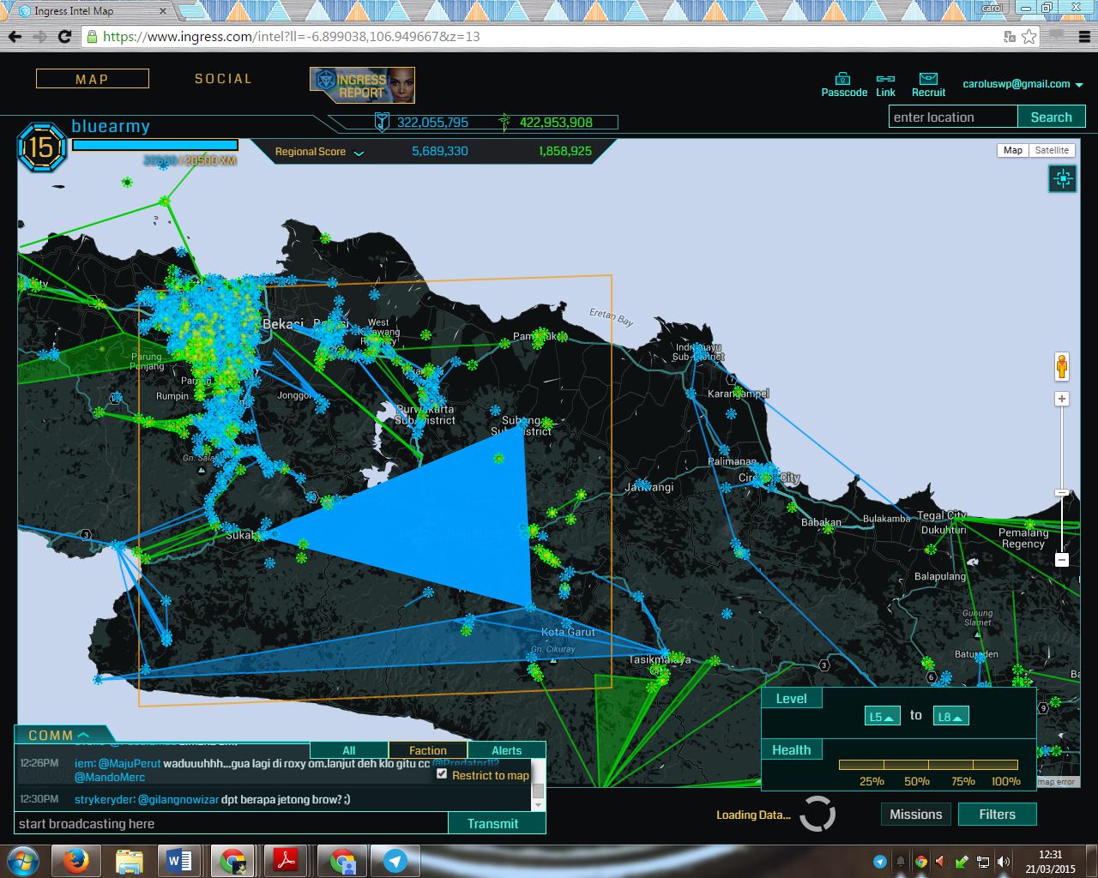Open the Filters button
This screenshot has height=878, width=1098.
tap(997, 815)
